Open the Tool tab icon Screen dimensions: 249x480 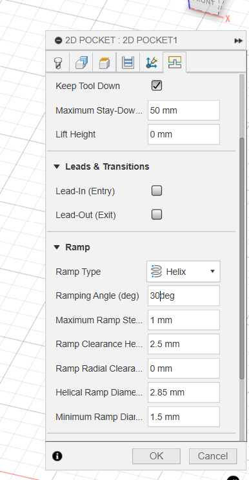(x=58, y=63)
